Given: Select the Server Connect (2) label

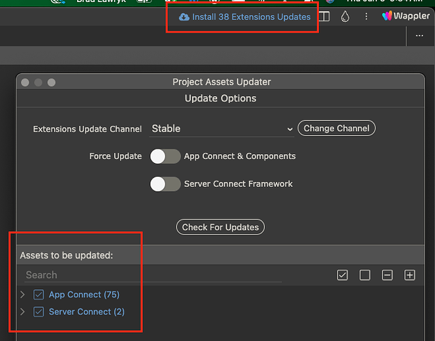Looking at the screenshot, I should (87, 312).
